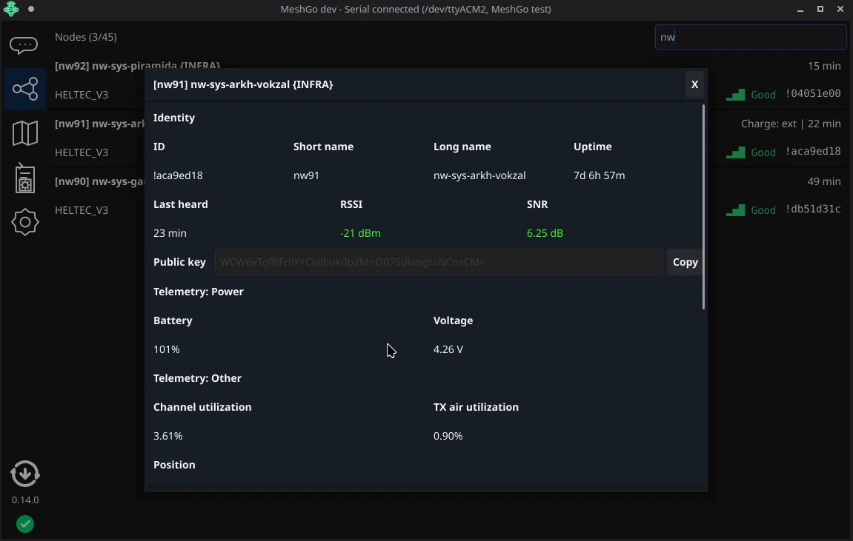This screenshot has height=541, width=853.
Task: Minimize the MeshGo window
Action: (800, 9)
